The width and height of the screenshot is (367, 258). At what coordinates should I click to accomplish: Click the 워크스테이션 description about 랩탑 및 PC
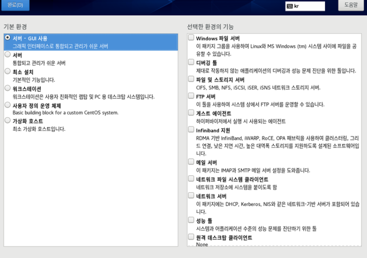[83, 97]
